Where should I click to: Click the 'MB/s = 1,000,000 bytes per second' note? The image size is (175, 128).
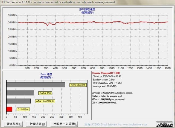click(x=108, y=99)
